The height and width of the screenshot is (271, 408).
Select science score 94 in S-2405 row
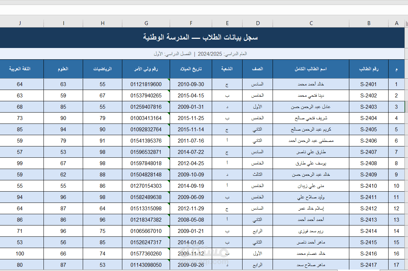[64, 130]
